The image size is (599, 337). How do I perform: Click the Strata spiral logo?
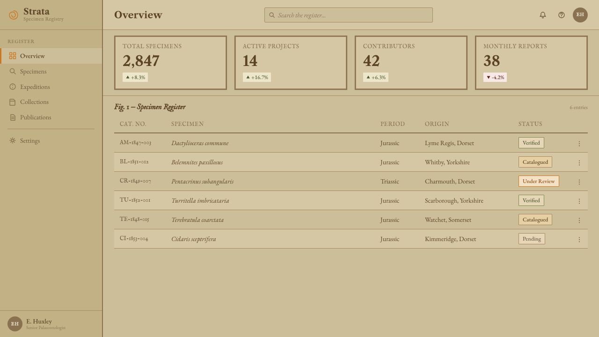pos(13,15)
